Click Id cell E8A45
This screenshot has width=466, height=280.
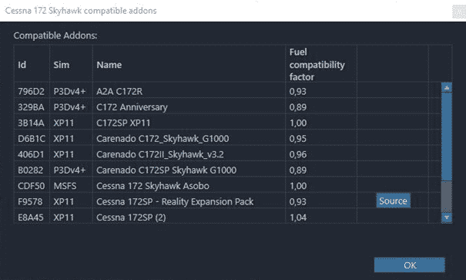coord(31,218)
